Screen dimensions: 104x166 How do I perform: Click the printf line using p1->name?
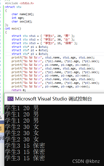(51, 65)
